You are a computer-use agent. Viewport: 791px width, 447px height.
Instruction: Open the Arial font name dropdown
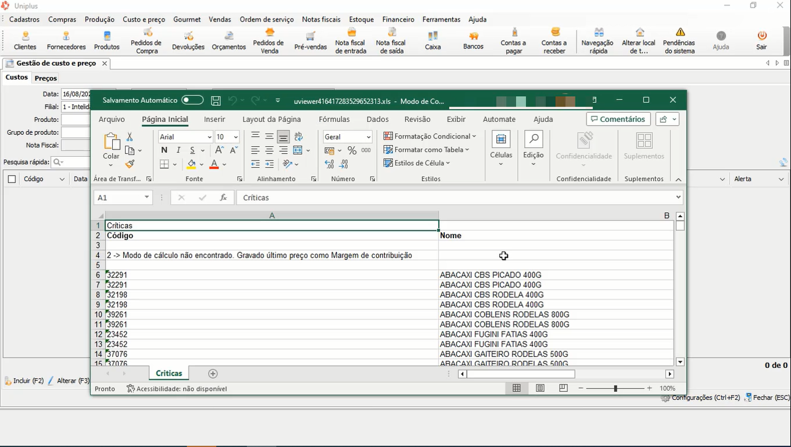click(210, 137)
